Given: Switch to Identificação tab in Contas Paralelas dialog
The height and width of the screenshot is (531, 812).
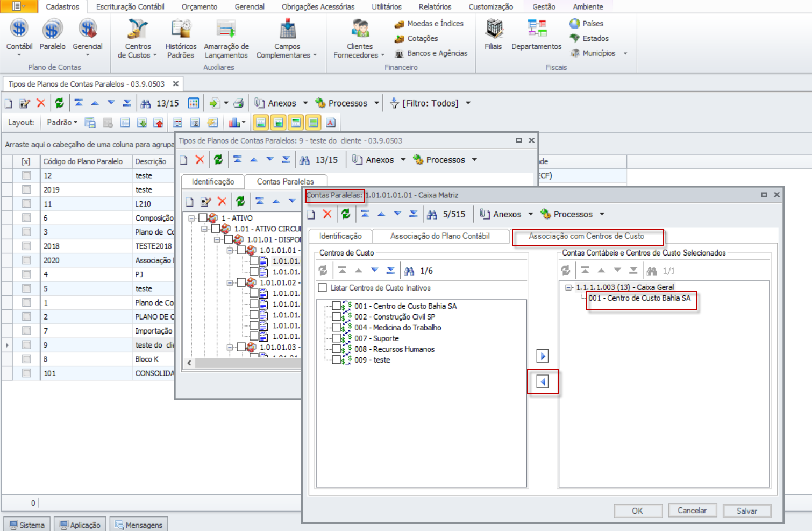Looking at the screenshot, I should [x=340, y=236].
